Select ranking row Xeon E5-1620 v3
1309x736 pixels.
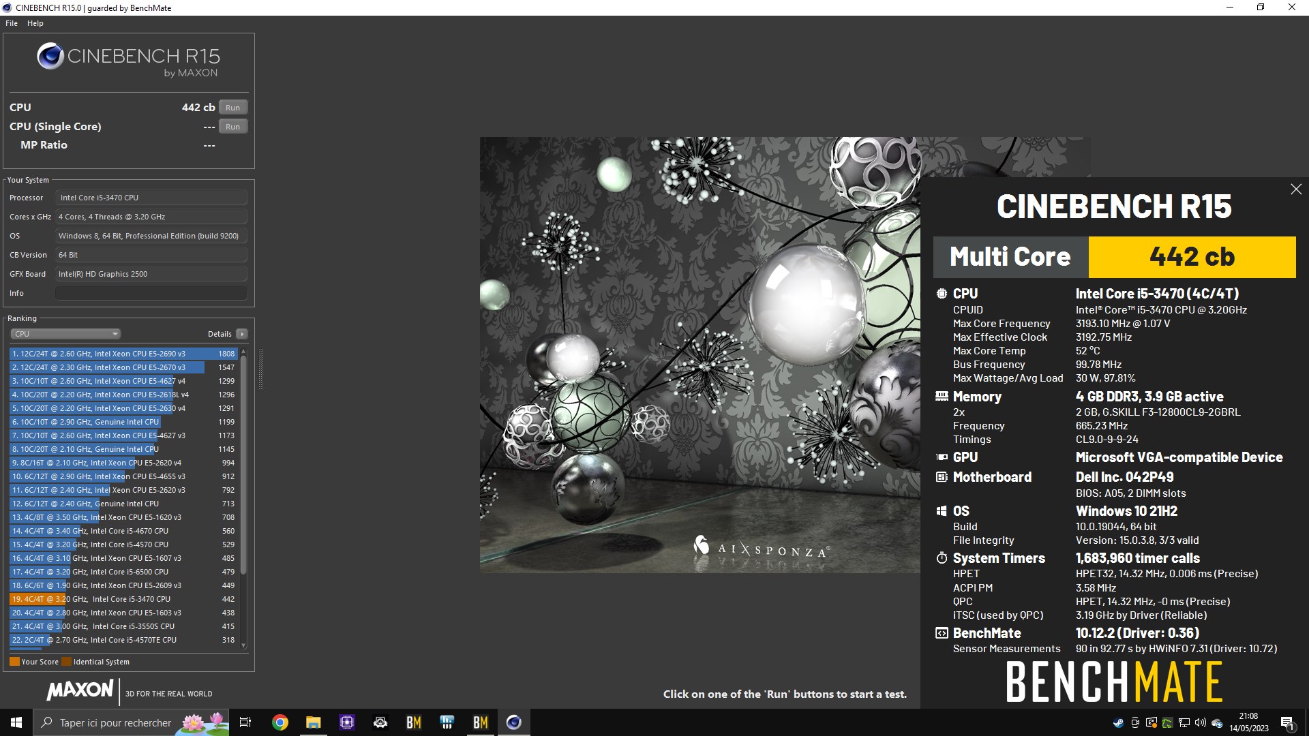tap(123, 517)
